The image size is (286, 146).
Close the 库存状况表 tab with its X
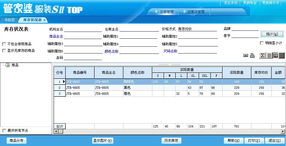45,20
